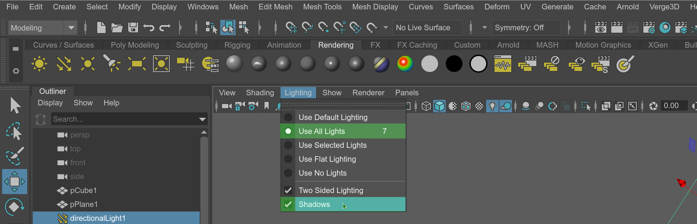The width and height of the screenshot is (697, 224).
Task: Click the new scene file icon
Action: pos(101,27)
